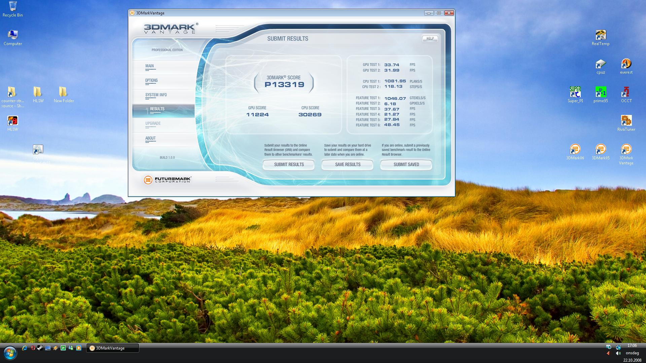The width and height of the screenshot is (646, 363).
Task: Click CPU TEST 2 value 118.13
Action: (x=393, y=87)
